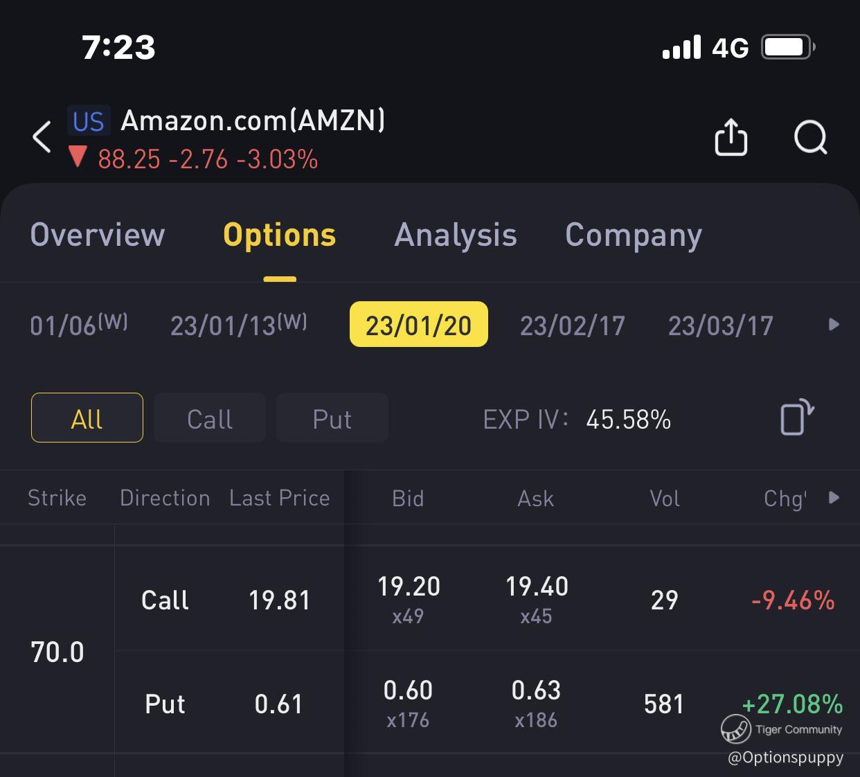
Task: Tap the 70.0 Put row last price
Action: click(x=279, y=704)
